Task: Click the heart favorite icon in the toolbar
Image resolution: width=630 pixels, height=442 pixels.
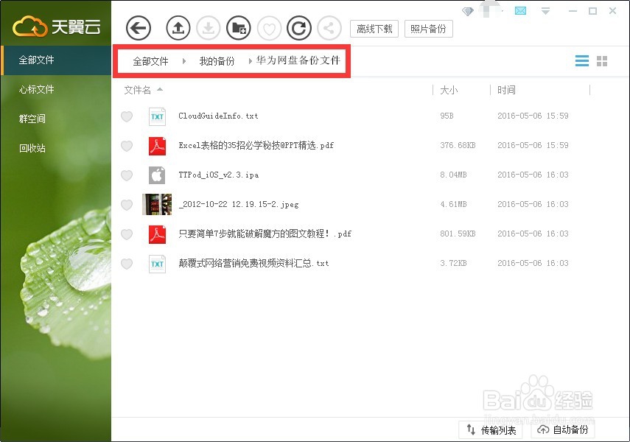Action: click(270, 27)
